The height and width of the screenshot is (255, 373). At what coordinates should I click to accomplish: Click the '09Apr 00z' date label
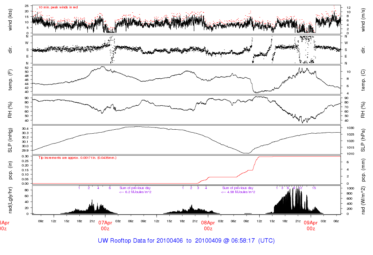pos(311,225)
